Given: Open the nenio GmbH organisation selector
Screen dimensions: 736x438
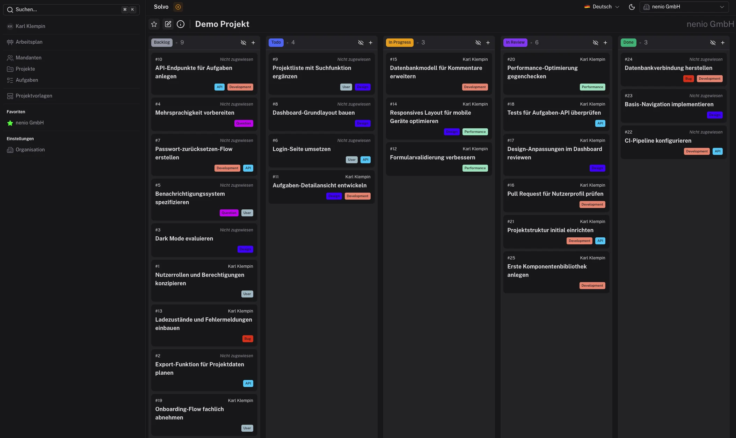Looking at the screenshot, I should tap(684, 7).
